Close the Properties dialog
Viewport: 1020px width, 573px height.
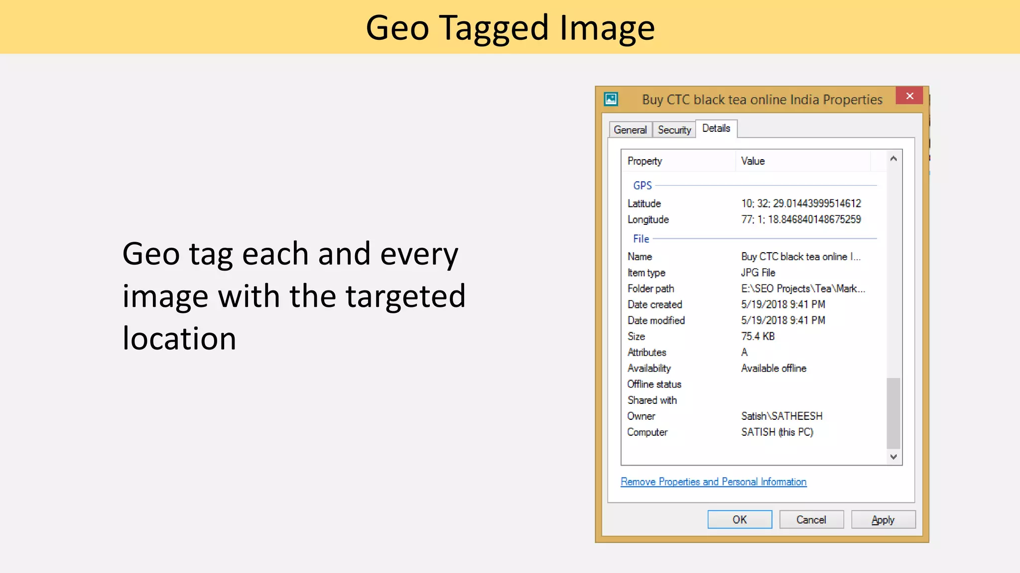coord(909,96)
